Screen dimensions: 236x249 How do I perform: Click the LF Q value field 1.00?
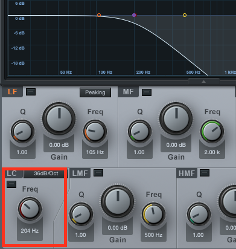22,152
